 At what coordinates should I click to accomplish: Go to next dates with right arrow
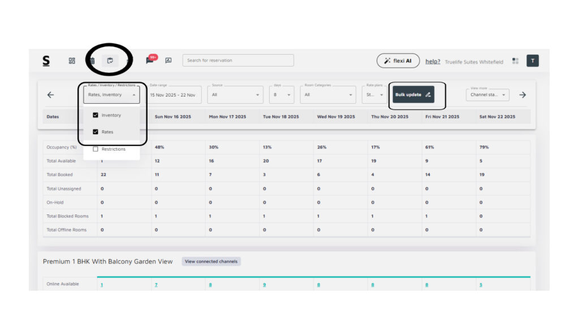point(522,95)
